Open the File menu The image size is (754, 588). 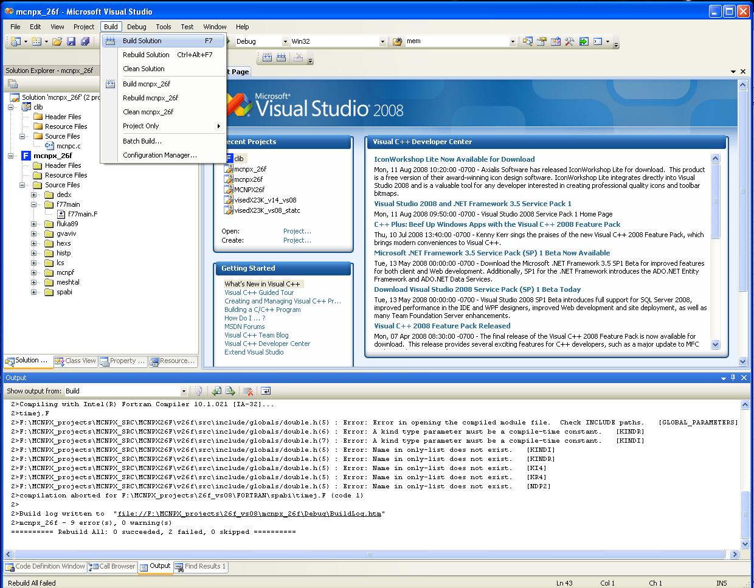tap(15, 27)
